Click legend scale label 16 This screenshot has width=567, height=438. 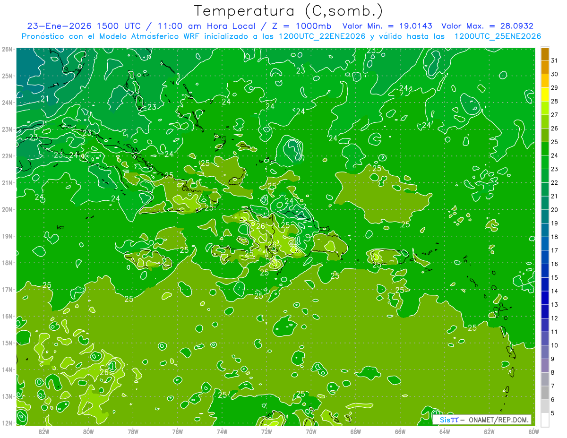(554, 264)
